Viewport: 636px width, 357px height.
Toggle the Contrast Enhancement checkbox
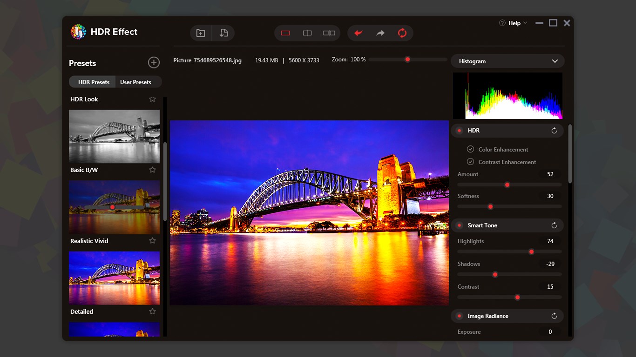[470, 162]
